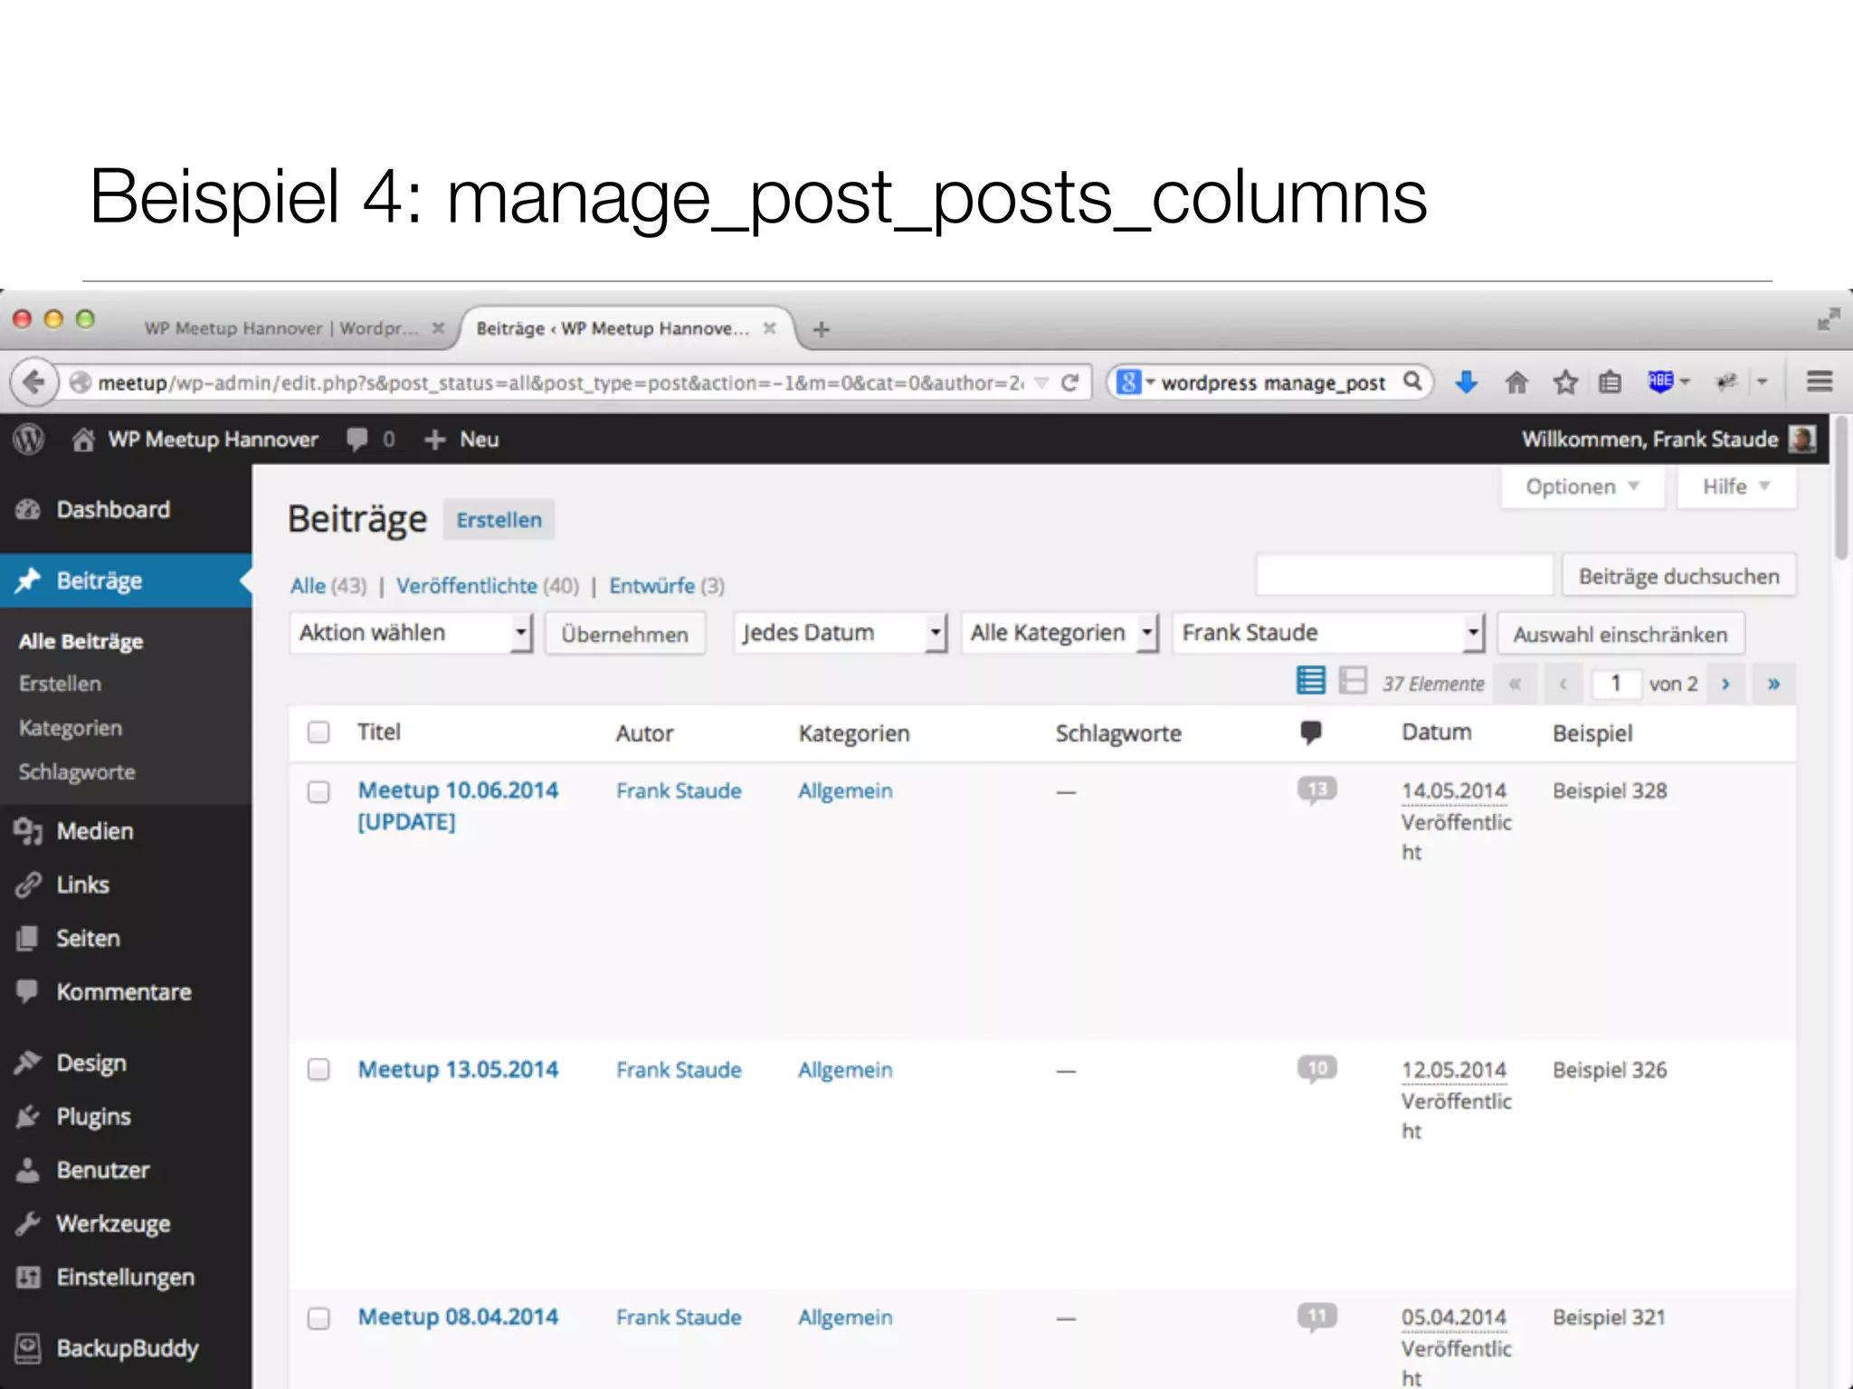
Task: Filter by Entwürfe (3) link
Action: pos(667,586)
